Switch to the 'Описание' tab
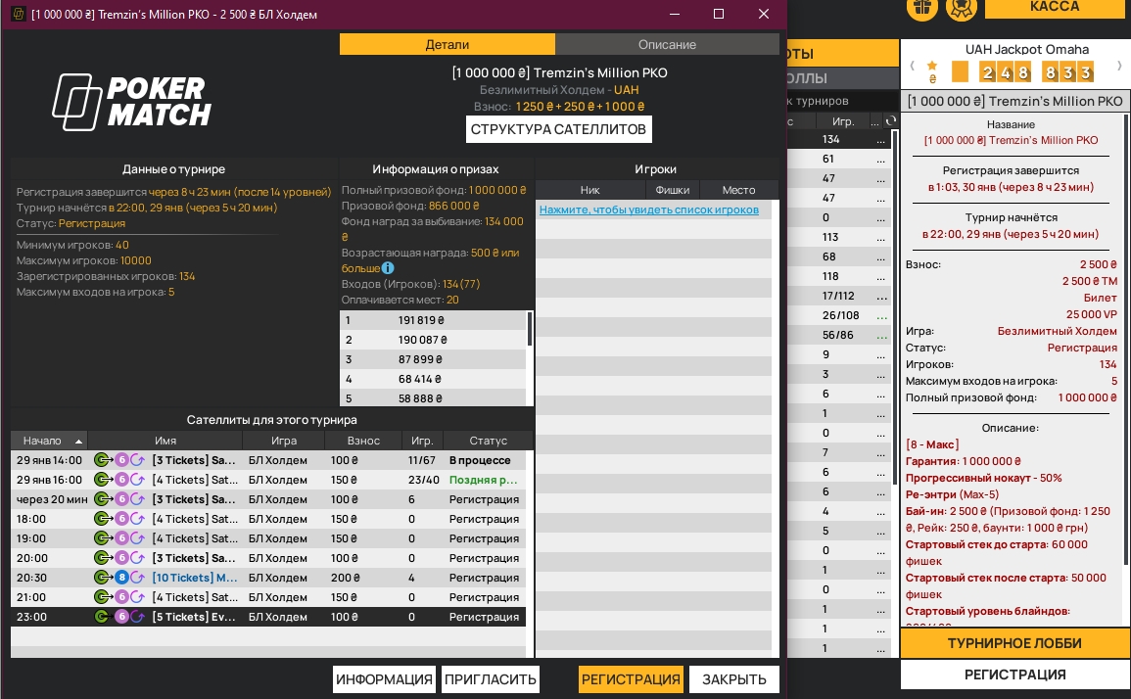The image size is (1131, 699). coord(667,44)
